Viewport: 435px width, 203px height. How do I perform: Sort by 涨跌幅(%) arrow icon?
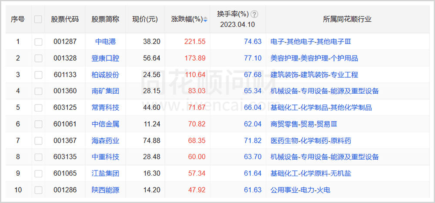click(x=205, y=20)
